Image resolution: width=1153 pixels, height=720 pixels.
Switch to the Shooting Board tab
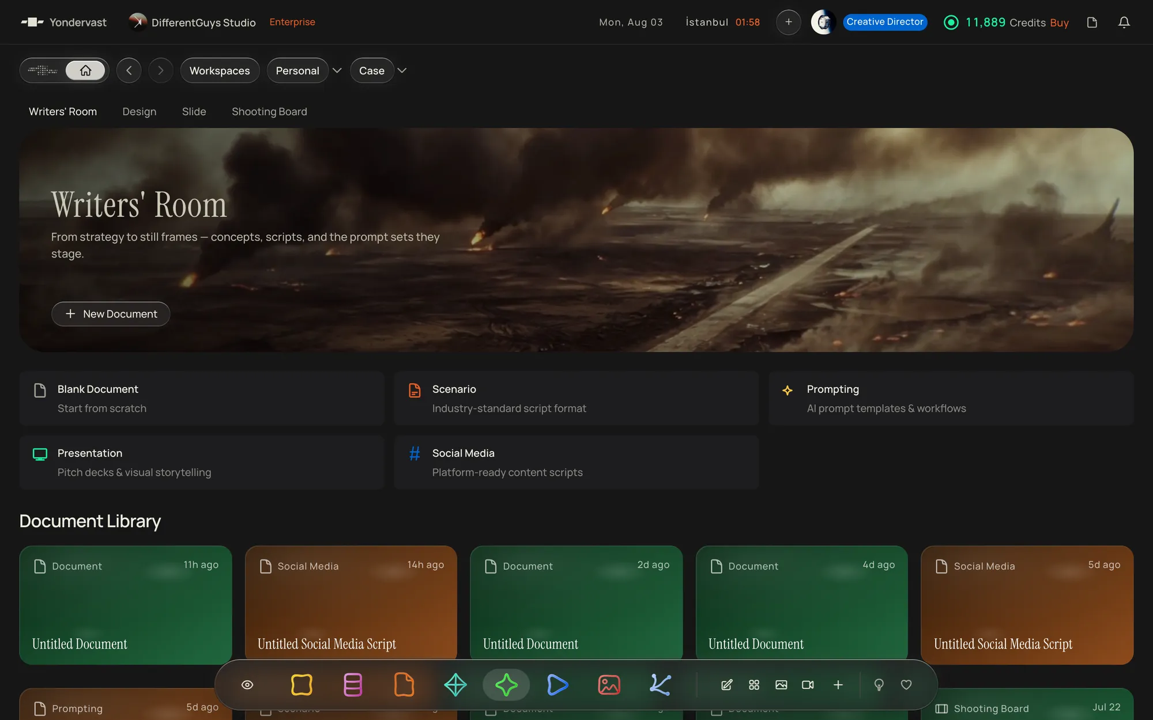pyautogui.click(x=269, y=111)
